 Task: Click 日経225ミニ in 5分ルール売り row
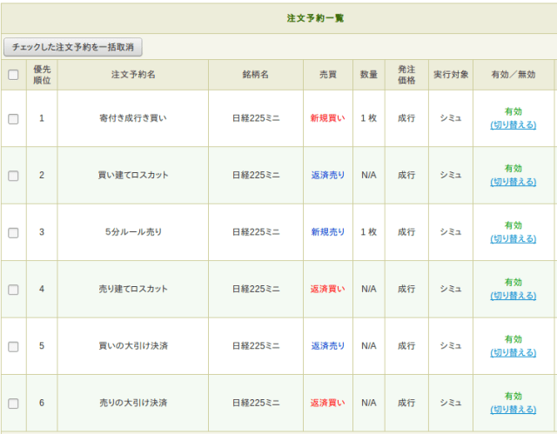coord(256,232)
